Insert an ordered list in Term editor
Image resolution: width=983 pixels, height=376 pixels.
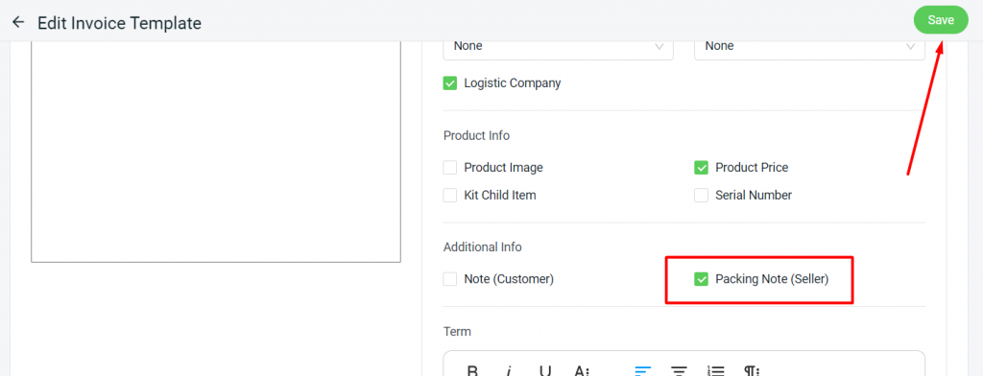[x=715, y=370]
